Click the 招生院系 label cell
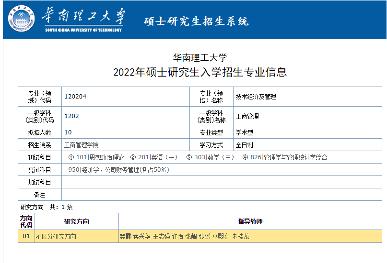Image resolution: width=387 pixels, height=263 pixels. [40, 145]
